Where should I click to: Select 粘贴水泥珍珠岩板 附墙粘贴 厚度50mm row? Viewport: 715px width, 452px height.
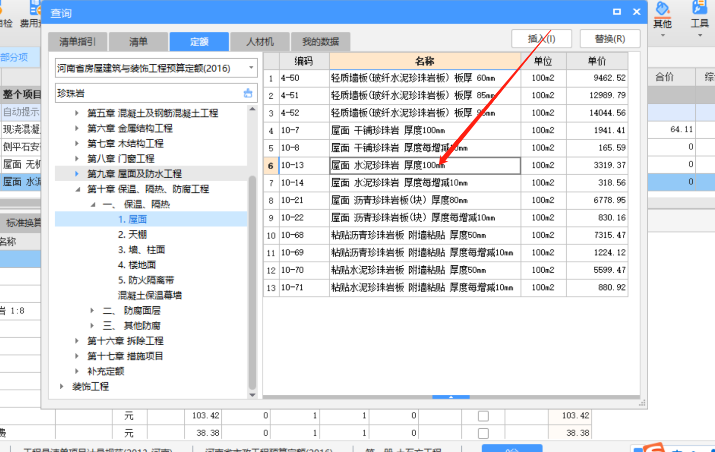pos(446,270)
